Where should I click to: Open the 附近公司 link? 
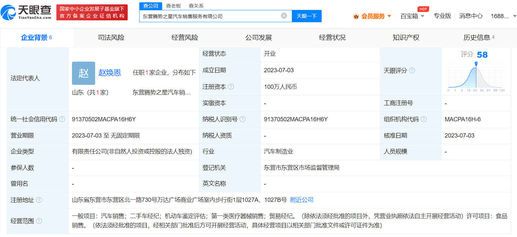click(302, 200)
